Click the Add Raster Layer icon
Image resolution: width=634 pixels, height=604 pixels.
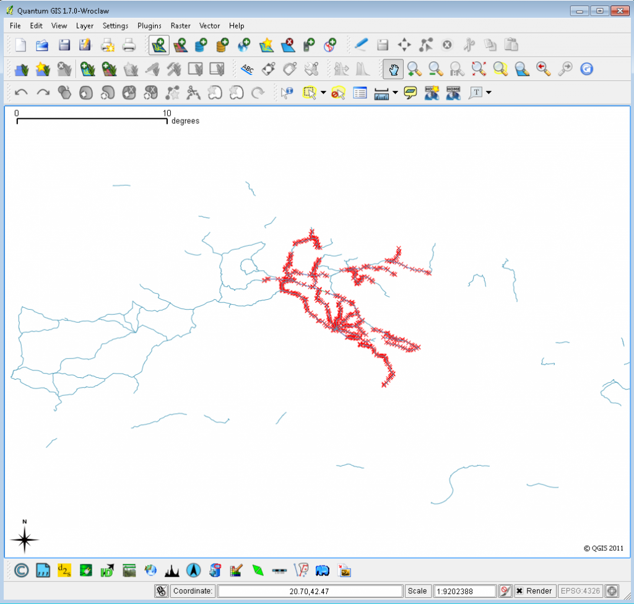click(180, 45)
